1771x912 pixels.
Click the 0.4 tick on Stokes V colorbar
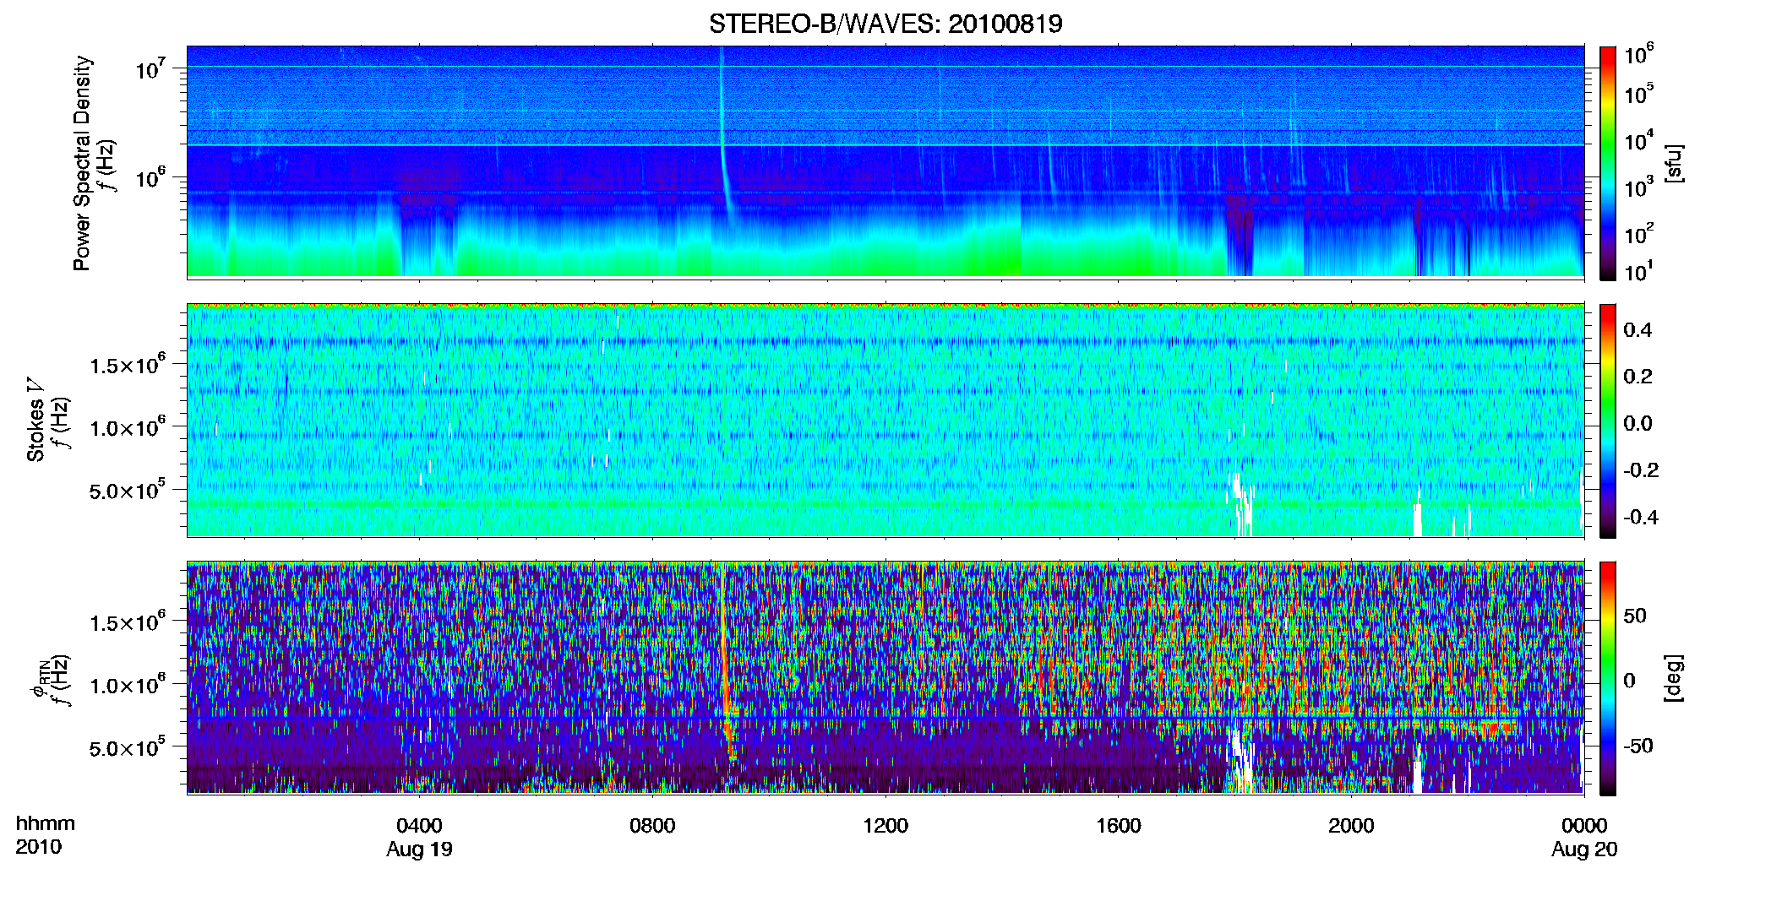click(x=1637, y=330)
